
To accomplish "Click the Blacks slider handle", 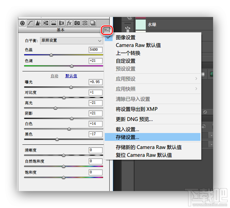I will tap(57, 139).
